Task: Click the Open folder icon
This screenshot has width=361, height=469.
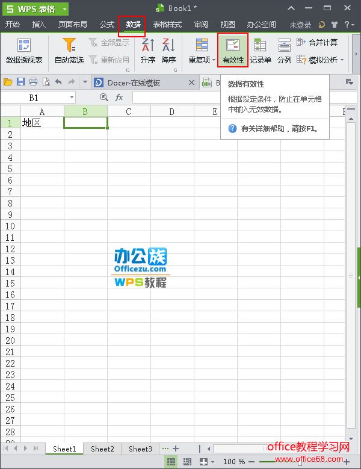Action: 8,82
